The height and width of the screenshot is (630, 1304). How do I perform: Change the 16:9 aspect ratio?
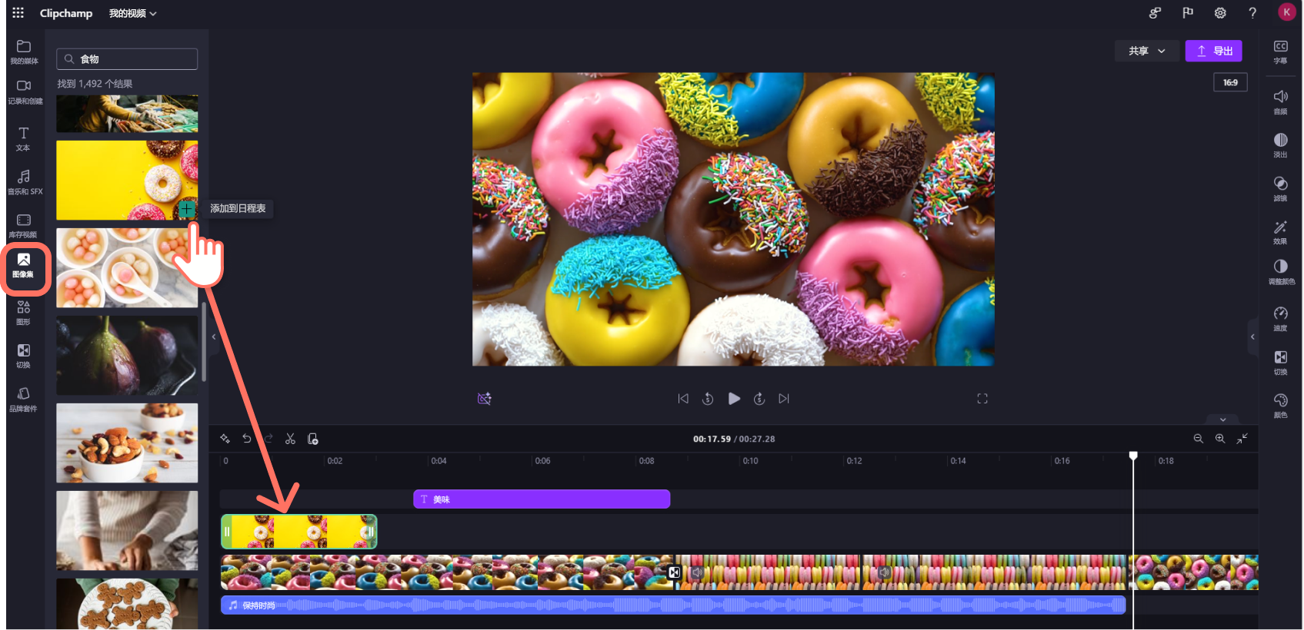(x=1230, y=82)
